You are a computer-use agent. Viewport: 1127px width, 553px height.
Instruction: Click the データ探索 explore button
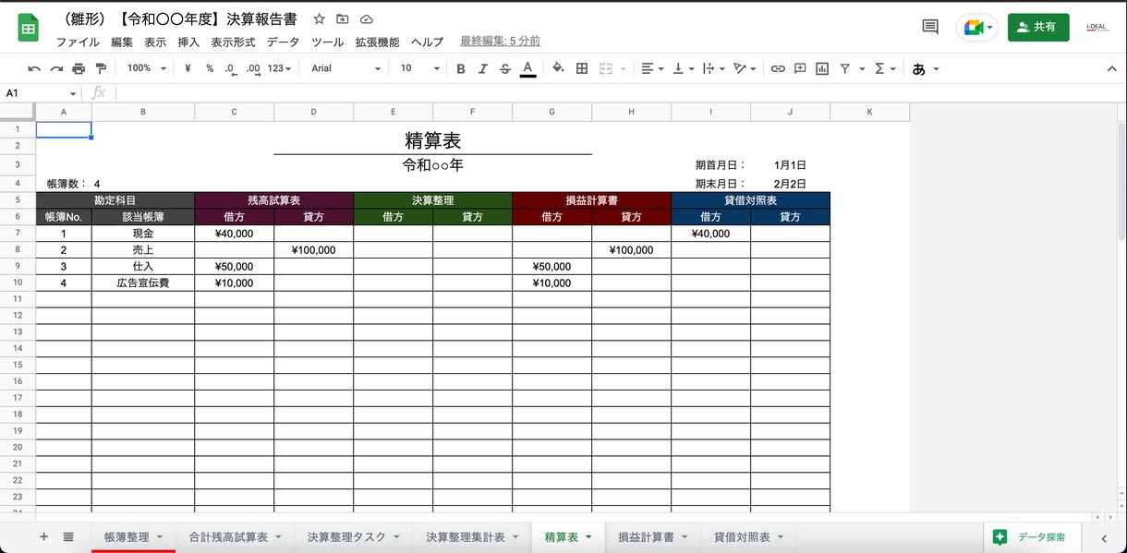[x=1030, y=536]
